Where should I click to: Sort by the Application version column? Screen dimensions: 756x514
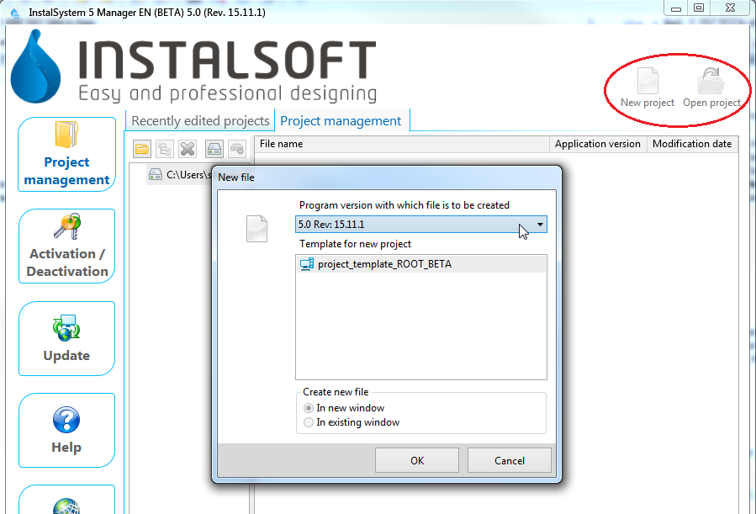(597, 144)
